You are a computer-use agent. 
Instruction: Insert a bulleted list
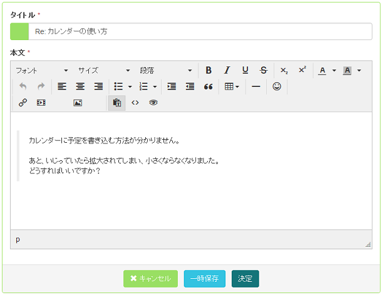pyautogui.click(x=118, y=86)
